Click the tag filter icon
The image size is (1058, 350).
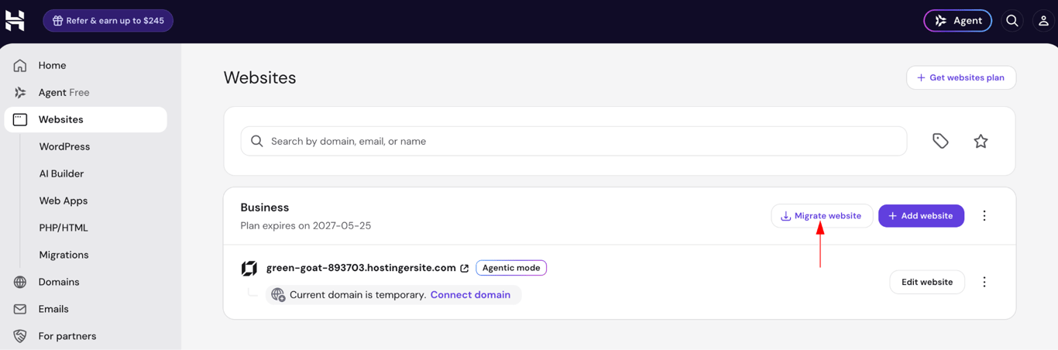(x=940, y=141)
